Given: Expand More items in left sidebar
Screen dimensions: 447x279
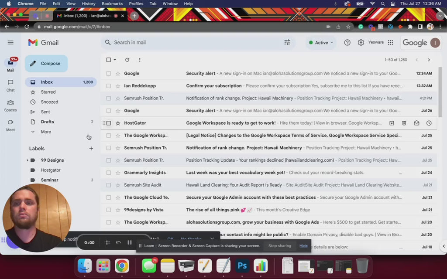Looking at the screenshot, I should [46, 132].
